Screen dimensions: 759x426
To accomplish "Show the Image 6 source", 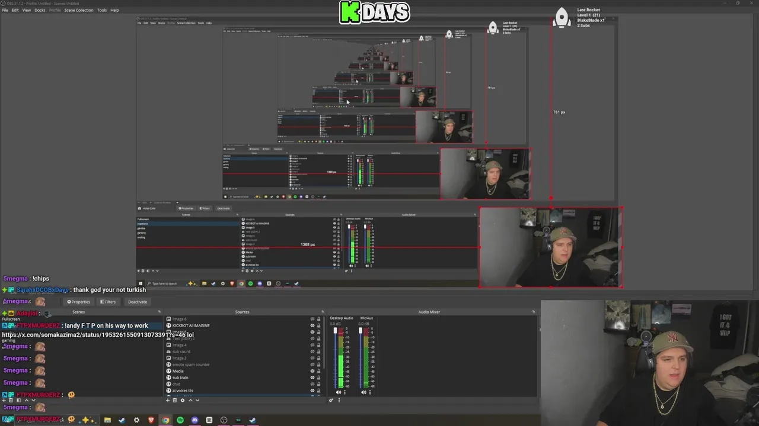I will coord(312,319).
